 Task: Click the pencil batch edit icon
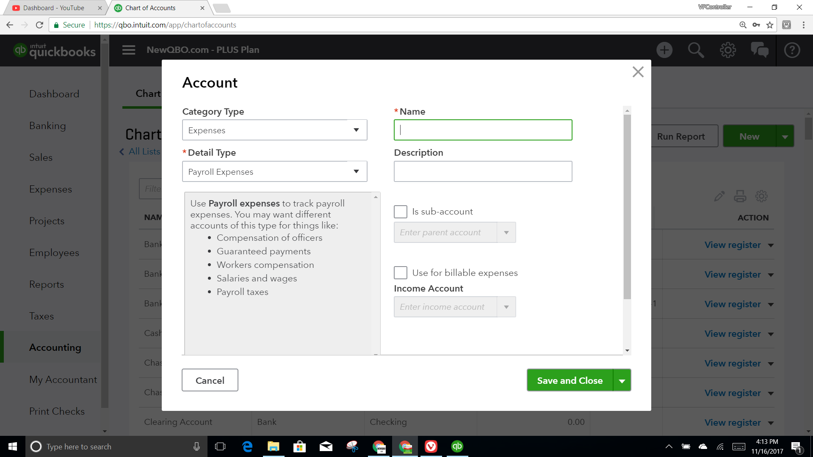click(x=719, y=196)
